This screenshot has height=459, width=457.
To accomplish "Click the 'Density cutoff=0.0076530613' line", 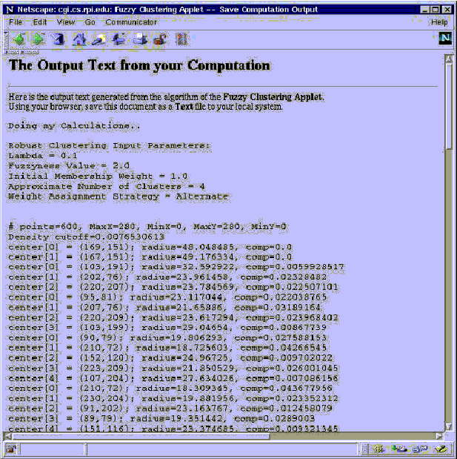I will pyautogui.click(x=86, y=237).
